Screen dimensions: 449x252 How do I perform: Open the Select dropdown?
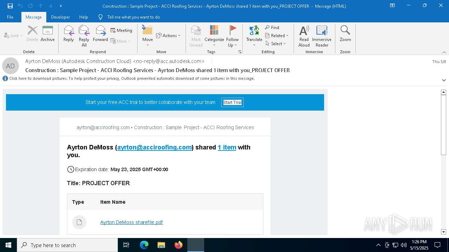[276, 43]
